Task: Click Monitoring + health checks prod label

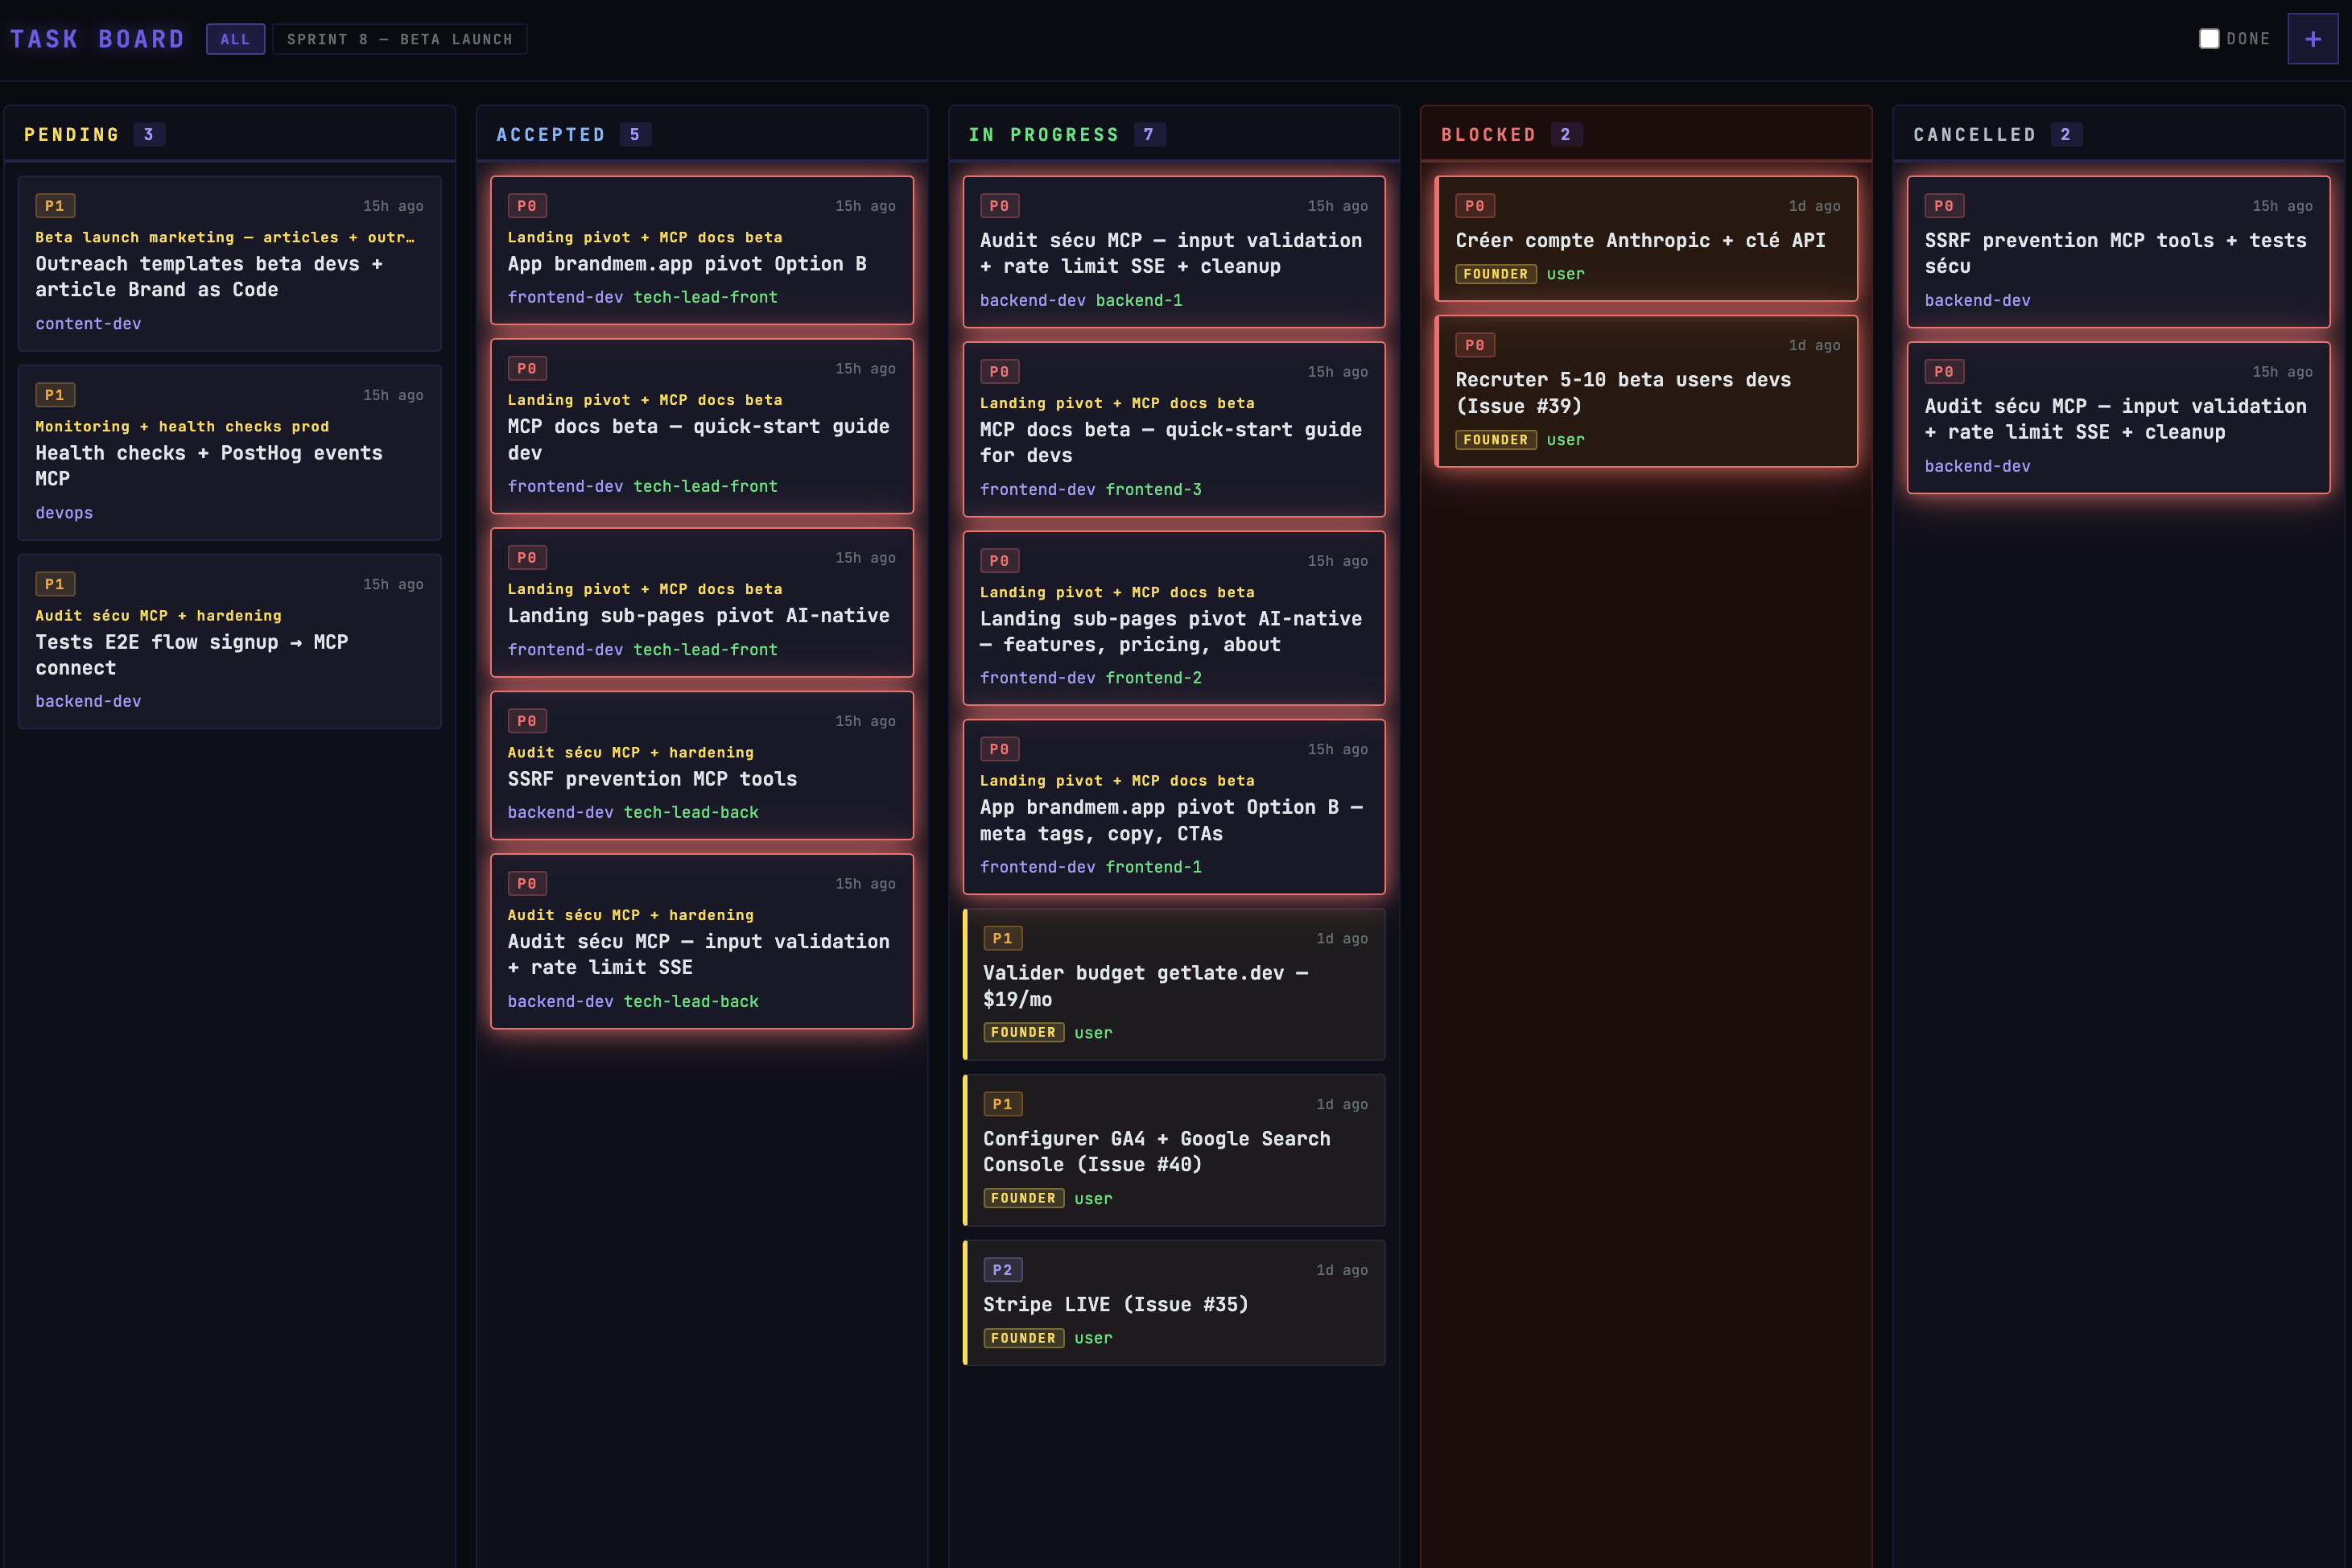Action: click(182, 427)
